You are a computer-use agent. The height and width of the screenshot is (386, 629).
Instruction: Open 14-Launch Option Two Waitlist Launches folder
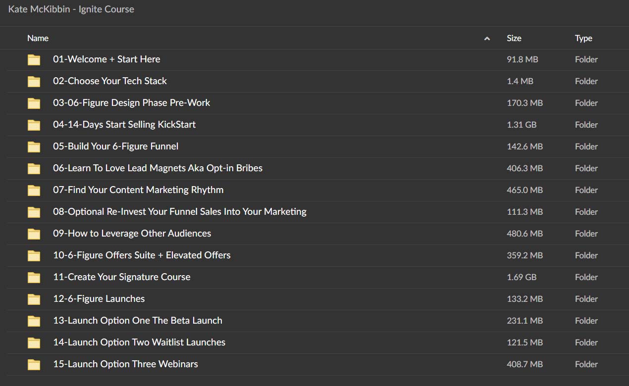139,342
